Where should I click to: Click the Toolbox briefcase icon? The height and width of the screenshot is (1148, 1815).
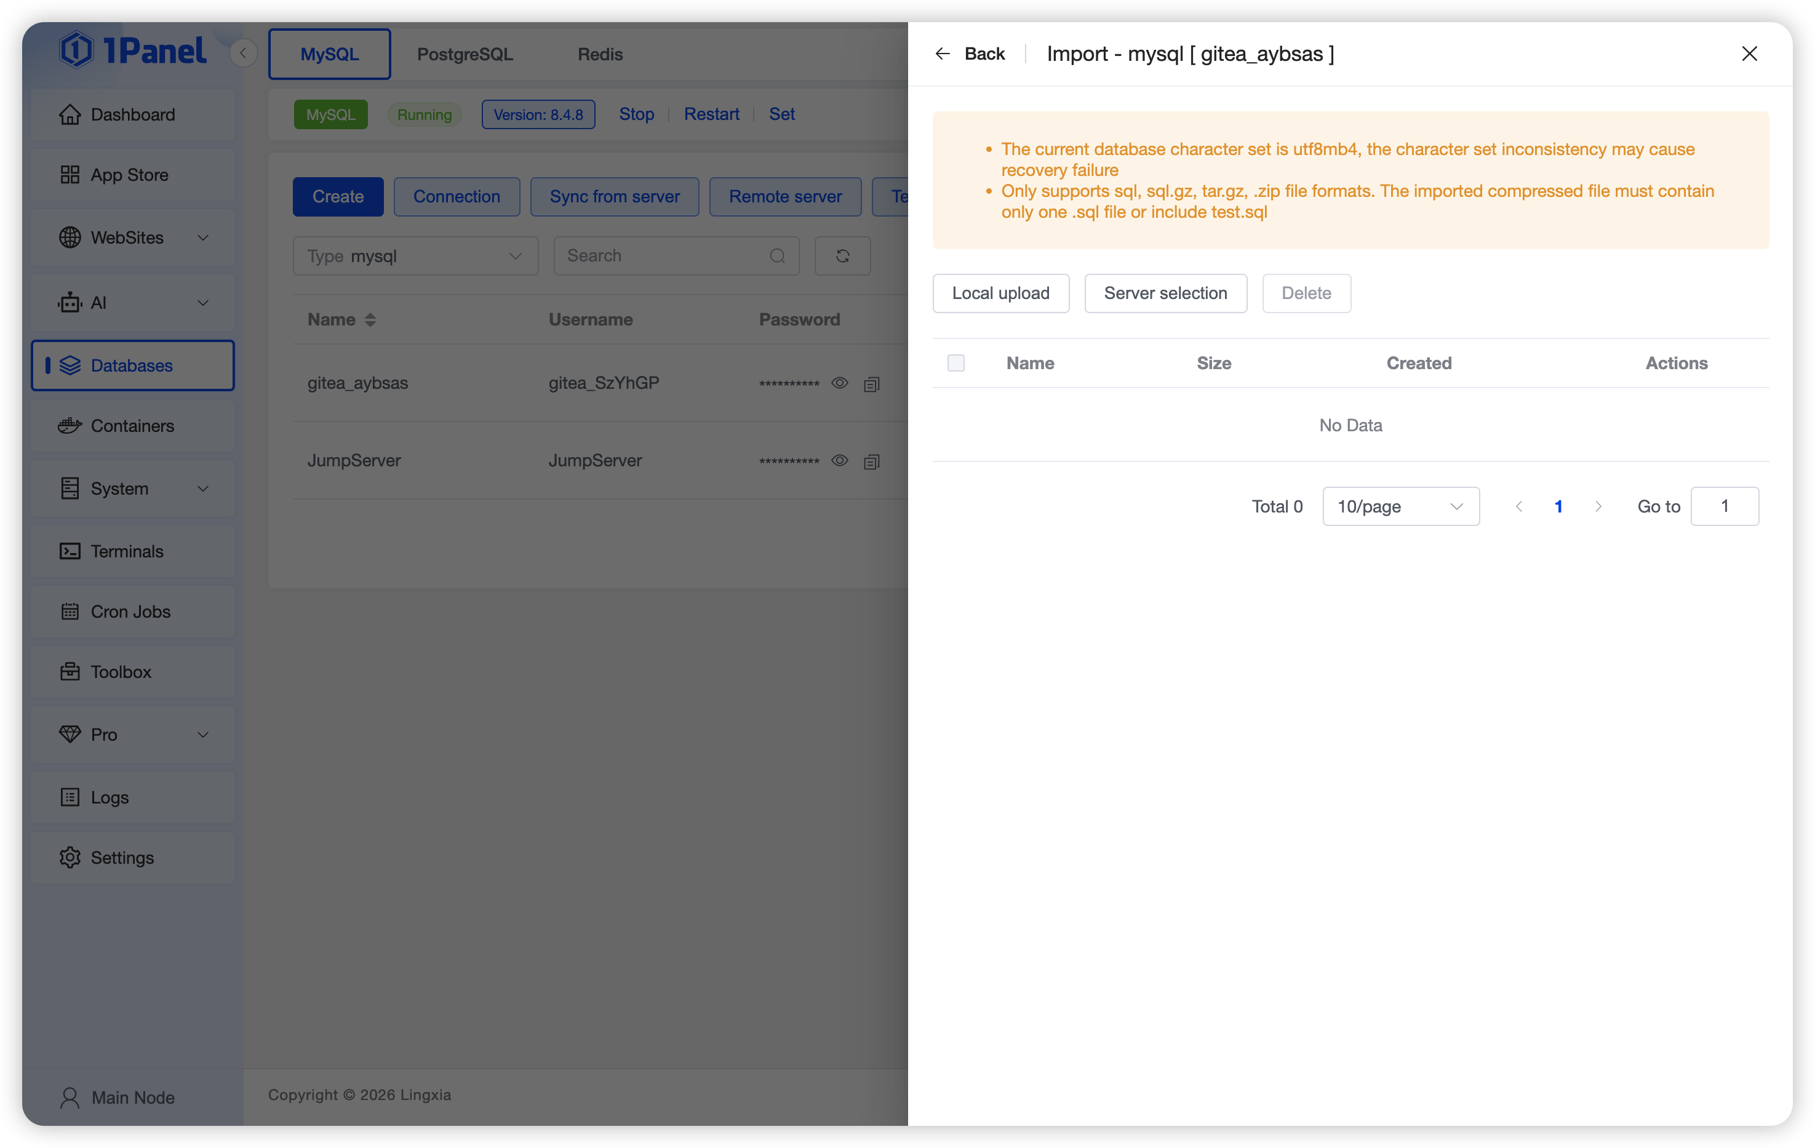click(70, 672)
